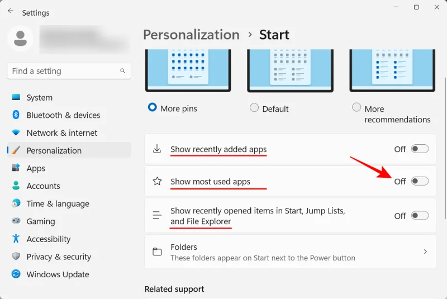The height and width of the screenshot is (299, 447).
Task: Click the list icon beside recently opened items
Action: (157, 215)
